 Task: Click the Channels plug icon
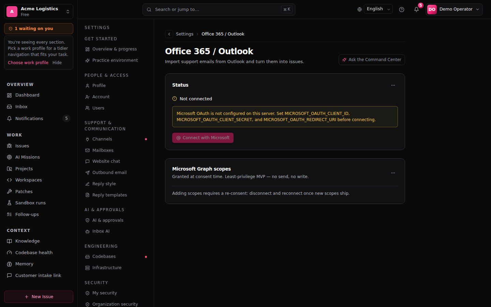tap(88, 139)
